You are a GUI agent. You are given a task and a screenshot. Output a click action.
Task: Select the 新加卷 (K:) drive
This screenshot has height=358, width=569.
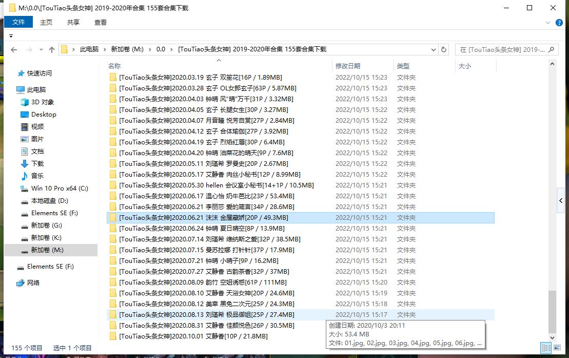point(46,238)
